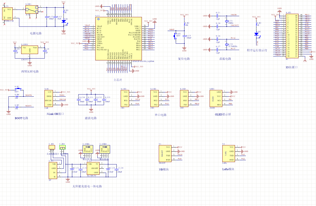The height and width of the screenshot is (206, 316).
Task: Select the S_C10 100nF filter capacitor
Action: (78, 99)
